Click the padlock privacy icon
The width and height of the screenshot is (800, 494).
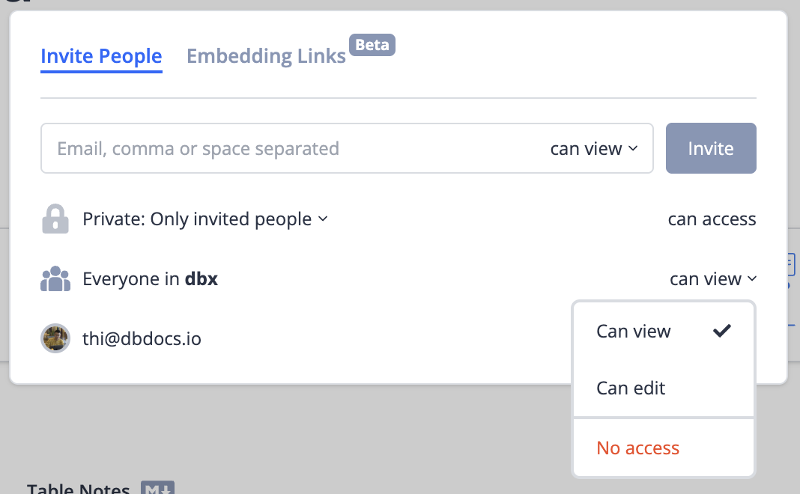click(55, 219)
